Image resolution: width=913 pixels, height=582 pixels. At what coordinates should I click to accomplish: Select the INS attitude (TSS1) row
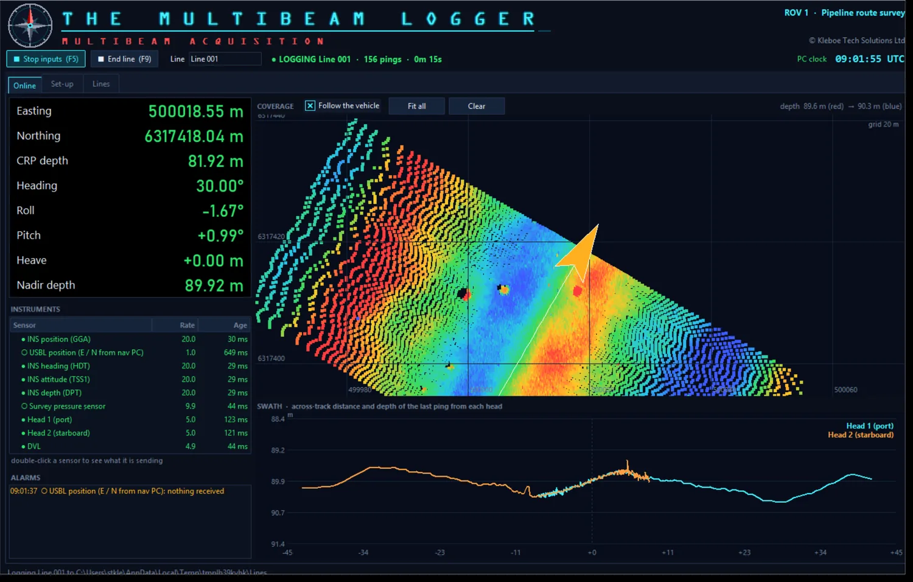(x=130, y=379)
